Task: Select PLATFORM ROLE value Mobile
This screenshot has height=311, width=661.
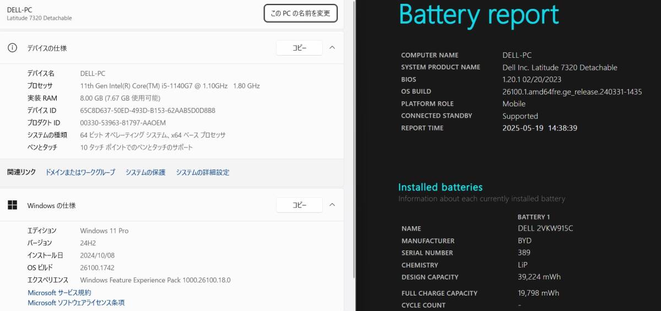Action: pos(514,103)
